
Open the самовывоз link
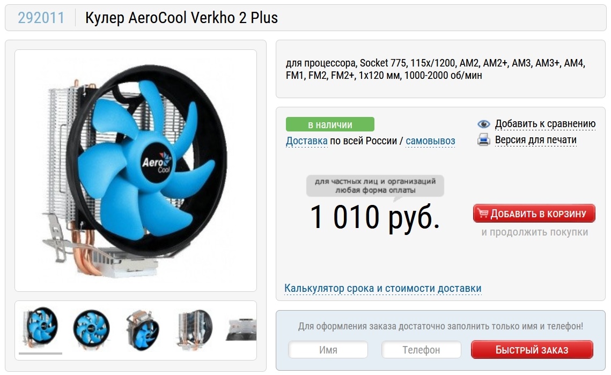(430, 141)
